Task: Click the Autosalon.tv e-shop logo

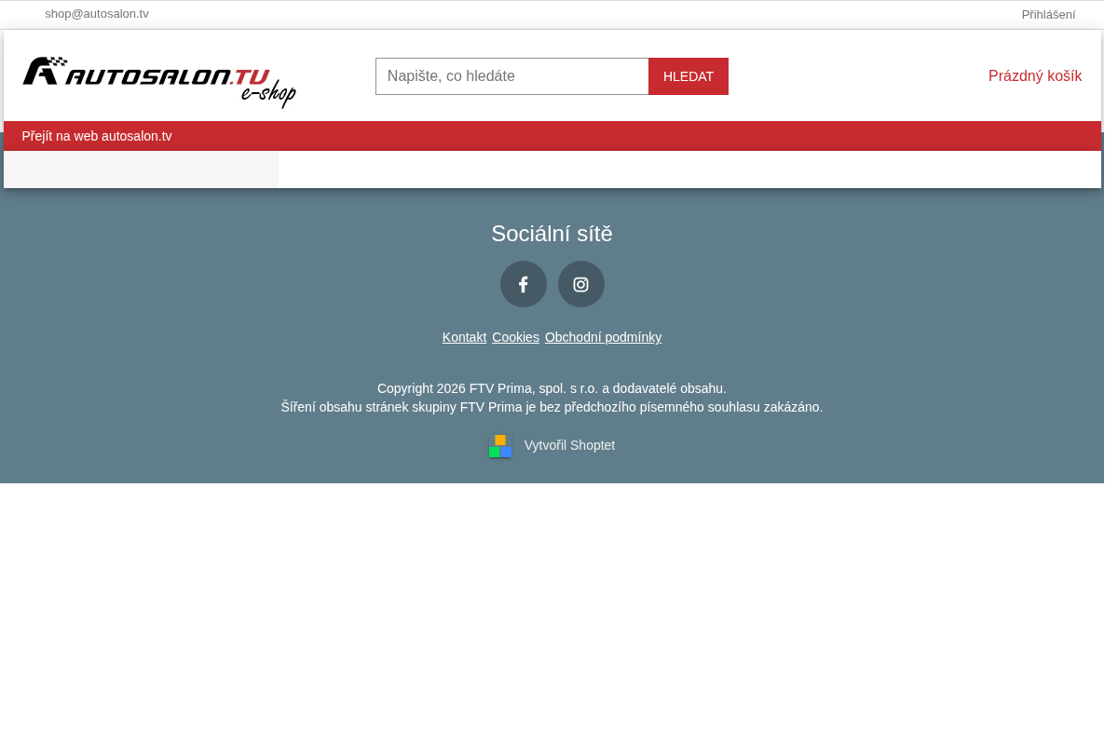Action: tap(159, 82)
